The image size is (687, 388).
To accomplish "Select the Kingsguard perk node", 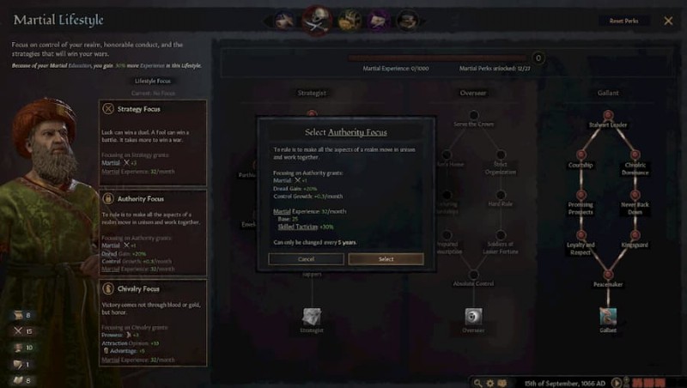I will tap(635, 235).
